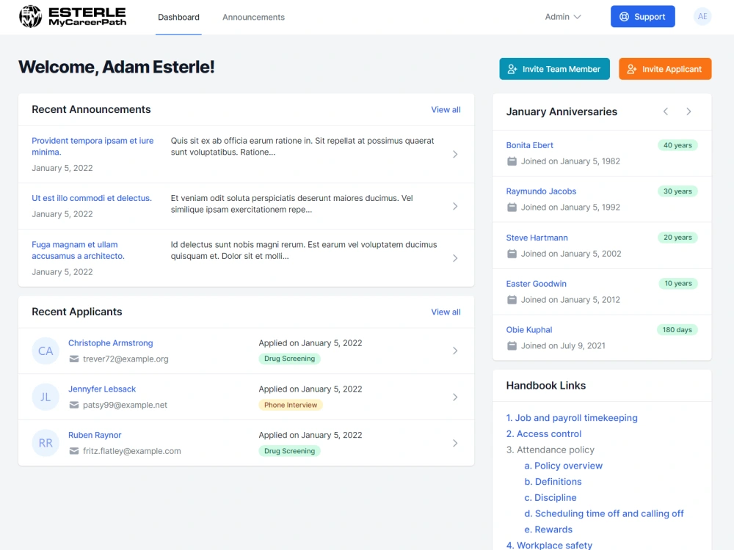The height and width of the screenshot is (550, 734).
Task: Open Ruben Raynor's applicant profile
Action: (95, 435)
